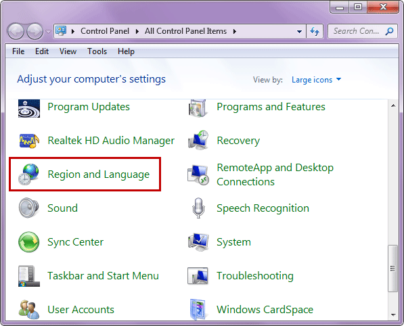Click the Search Control Panel field

(x=362, y=31)
